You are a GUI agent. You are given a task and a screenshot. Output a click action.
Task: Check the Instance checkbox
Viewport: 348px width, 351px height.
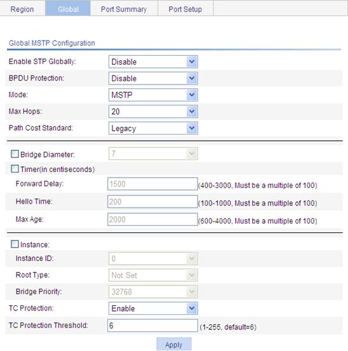[x=15, y=244]
